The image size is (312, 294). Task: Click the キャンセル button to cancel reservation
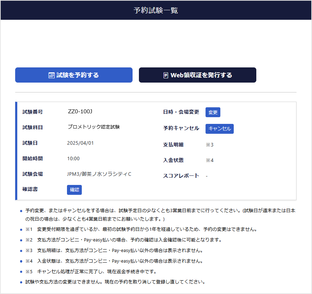(x=220, y=129)
